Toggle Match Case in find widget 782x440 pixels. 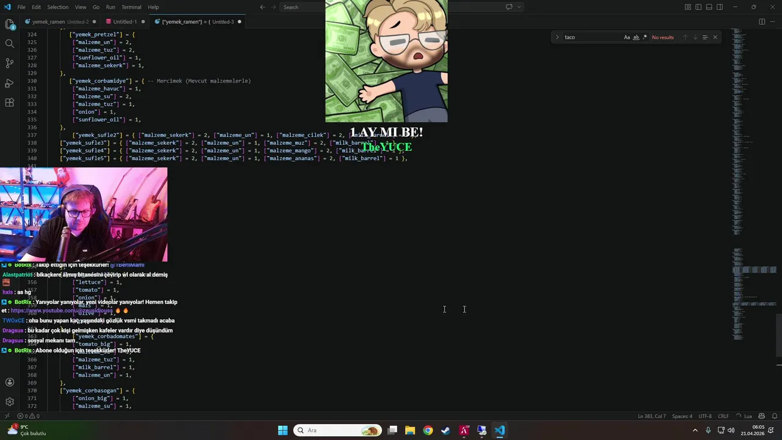pyautogui.click(x=627, y=37)
